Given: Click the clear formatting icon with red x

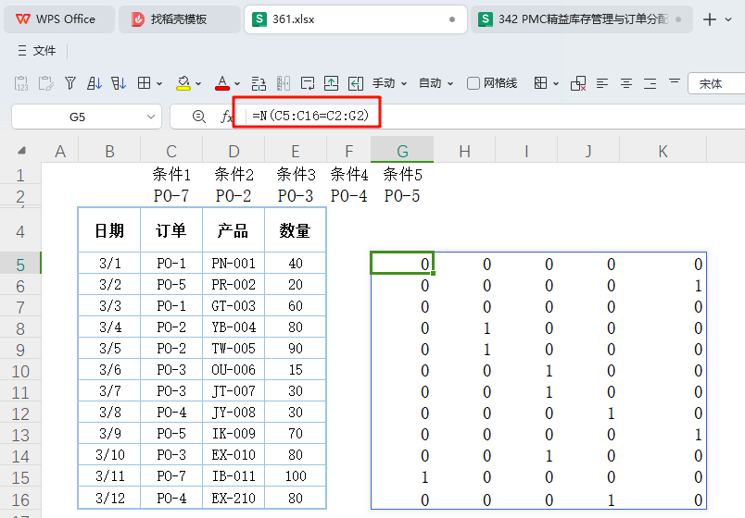Looking at the screenshot, I should point(578,83).
